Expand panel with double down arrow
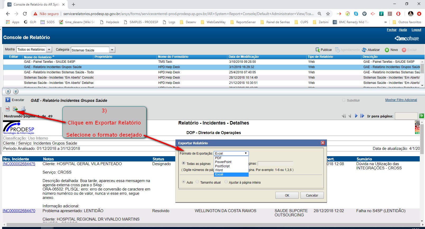 (x=16, y=92)
